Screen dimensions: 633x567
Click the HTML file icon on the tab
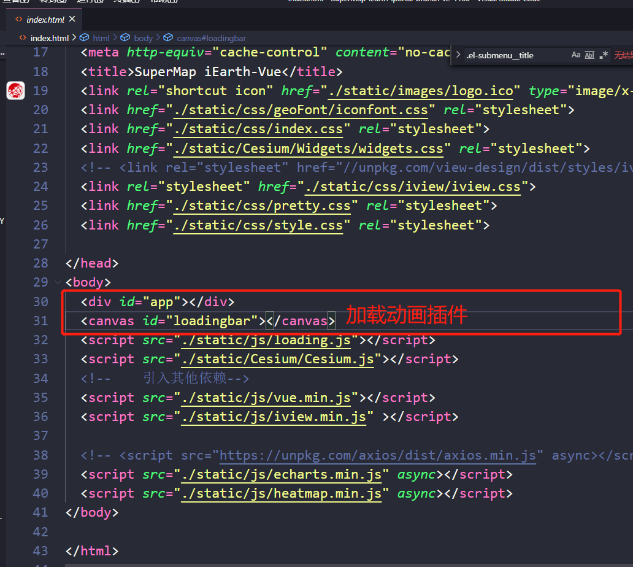pyautogui.click(x=20, y=19)
